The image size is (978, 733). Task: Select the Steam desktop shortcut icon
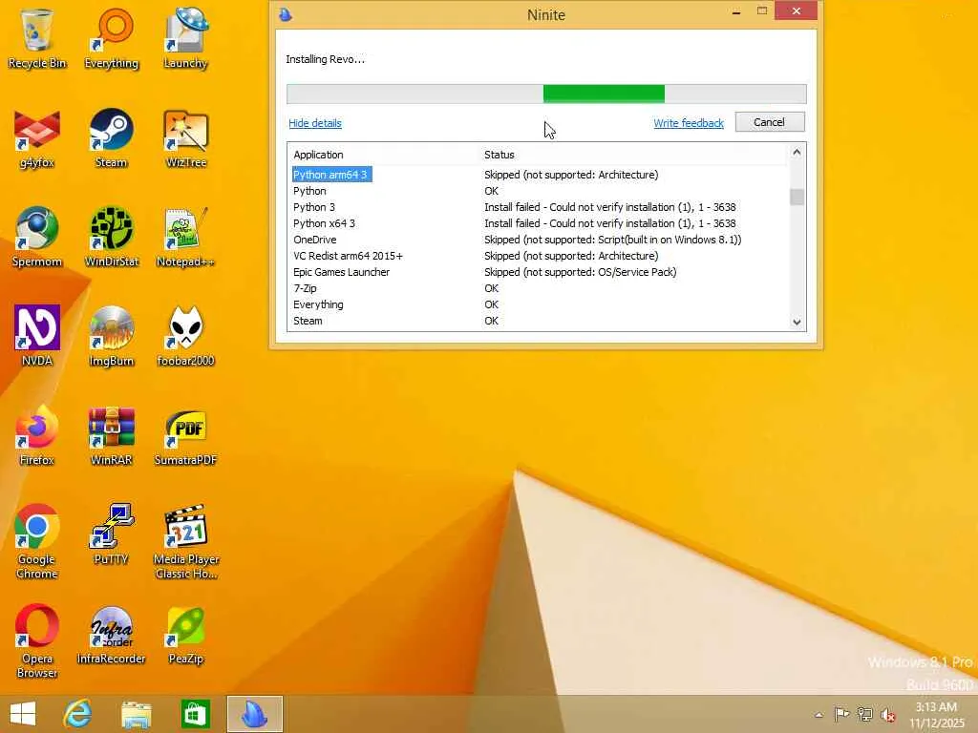click(x=111, y=138)
